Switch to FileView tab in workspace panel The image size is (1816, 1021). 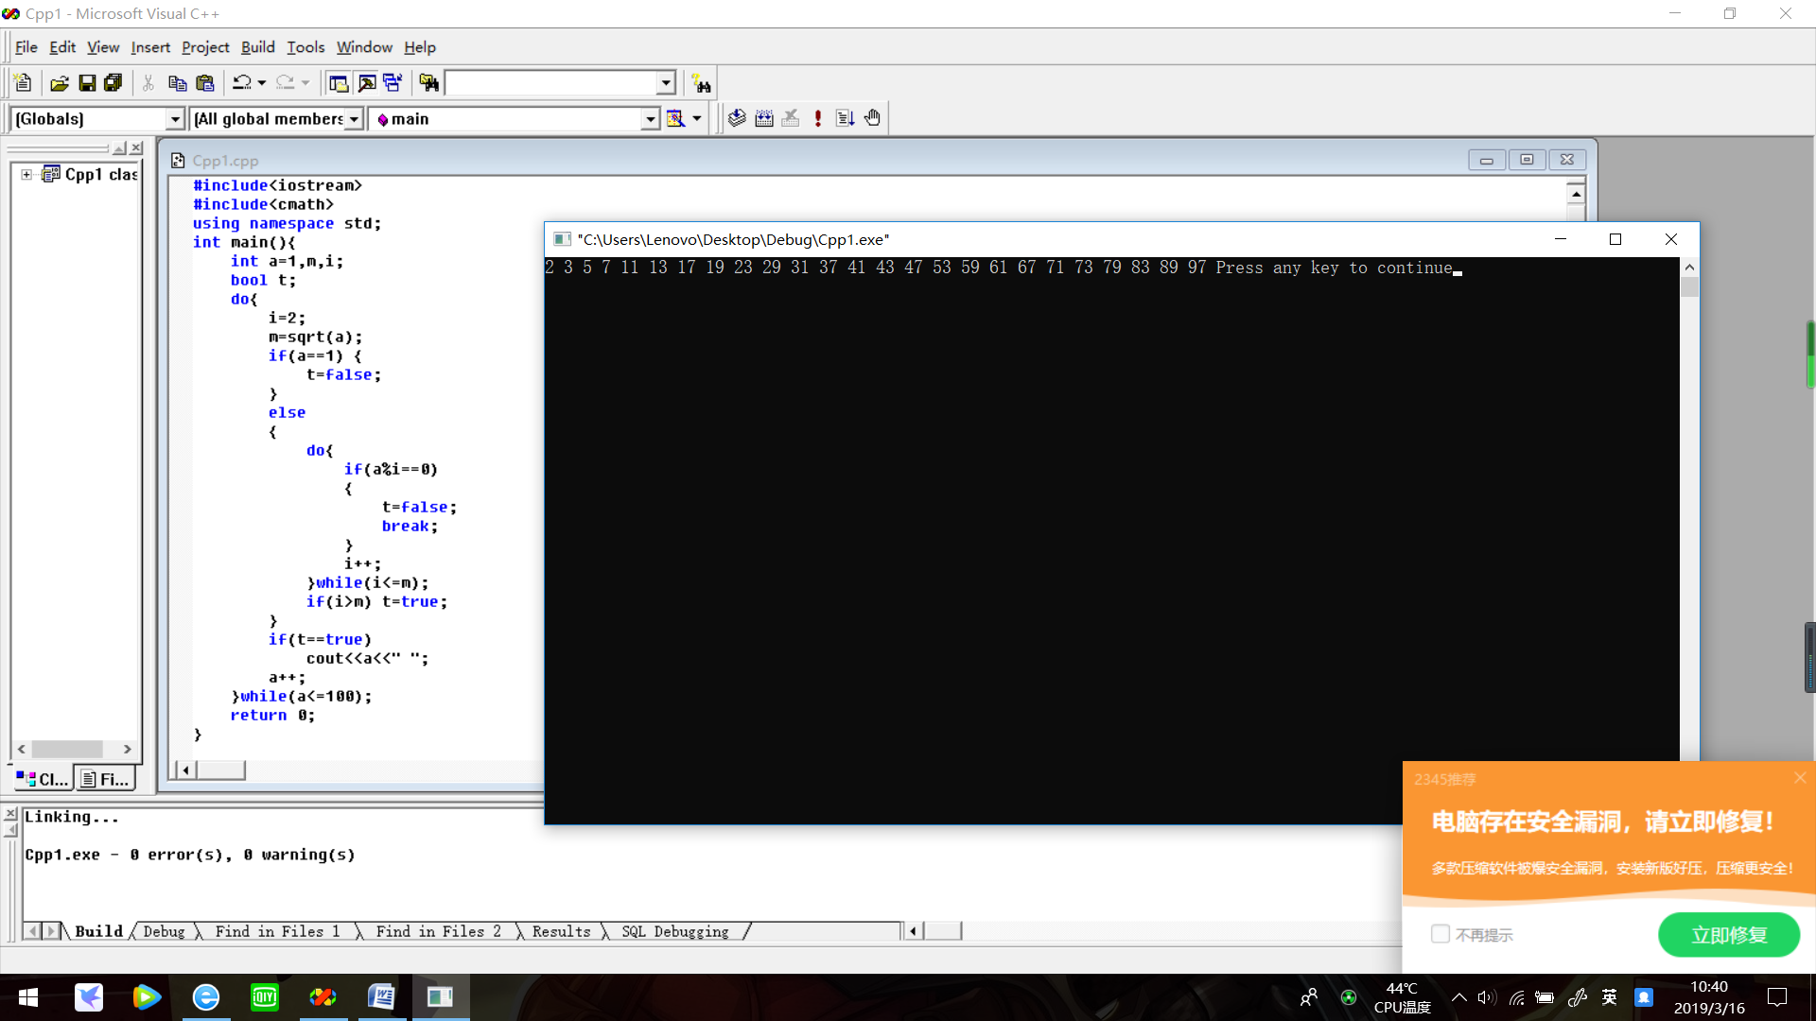(x=105, y=779)
